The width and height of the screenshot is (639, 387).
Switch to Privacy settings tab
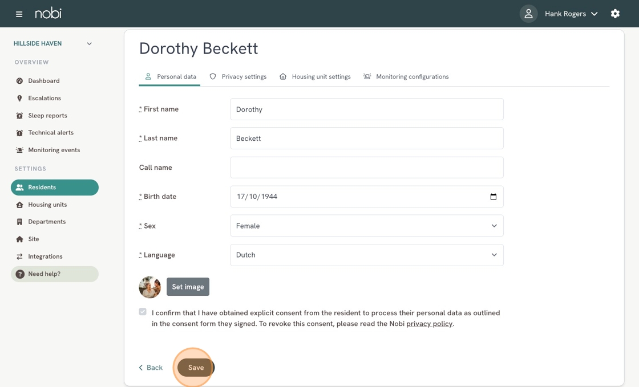tap(238, 76)
